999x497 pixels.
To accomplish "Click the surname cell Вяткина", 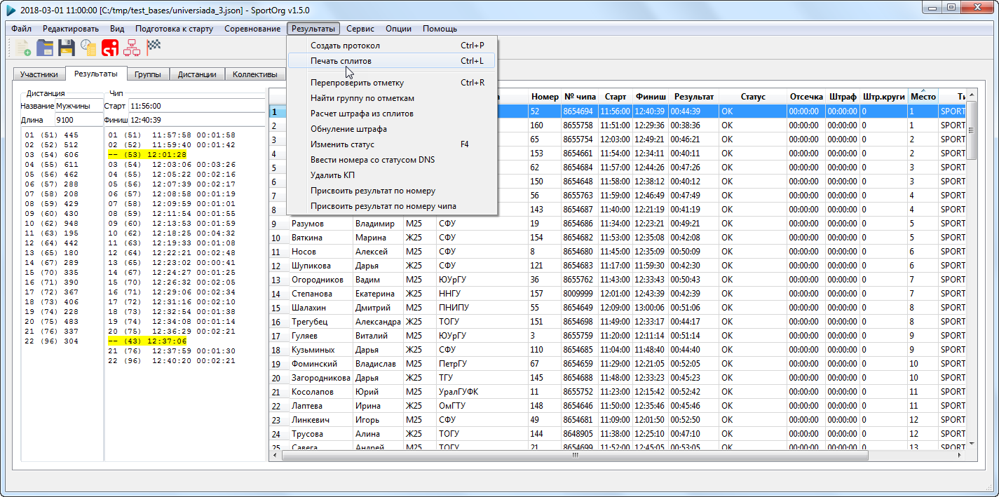I will pyautogui.click(x=320, y=238).
